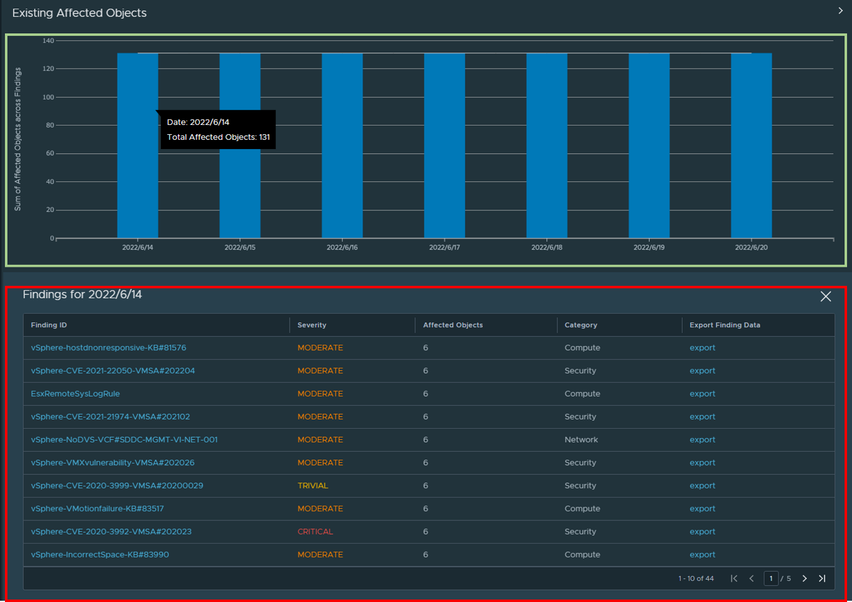Select the 2022/6/20 bar in chart
852x602 pixels.
click(x=751, y=145)
